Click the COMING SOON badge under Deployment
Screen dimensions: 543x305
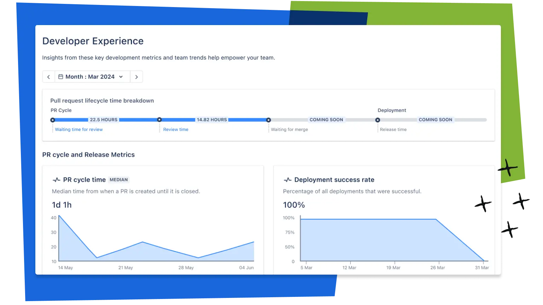pos(436,120)
